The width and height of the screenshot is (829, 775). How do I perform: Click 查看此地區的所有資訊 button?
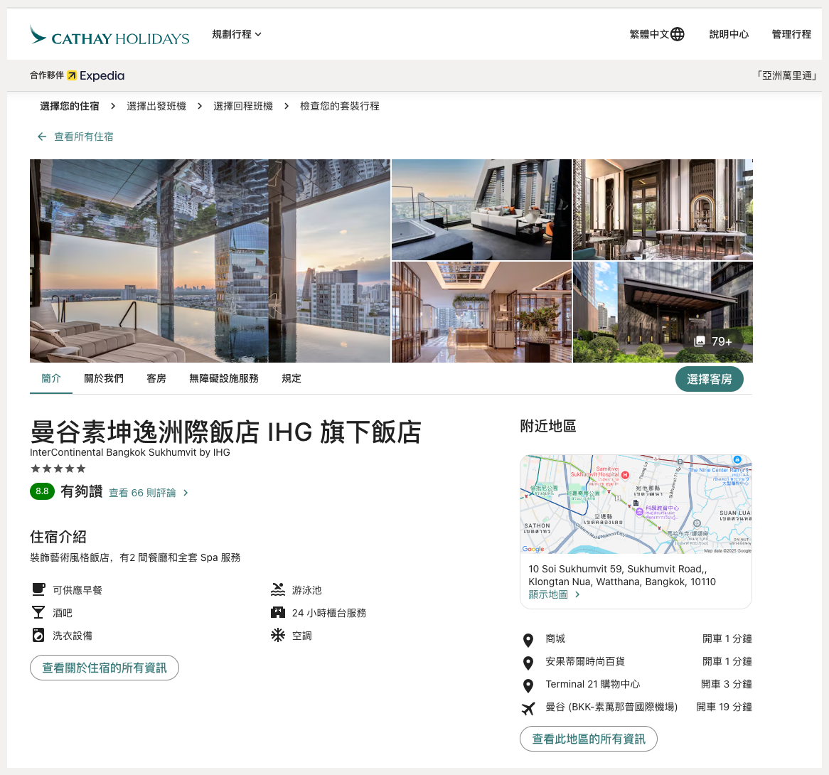pyautogui.click(x=589, y=739)
